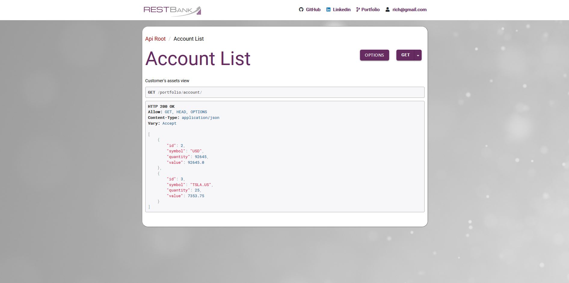Select the Account List breadcrumb item

[x=189, y=39]
